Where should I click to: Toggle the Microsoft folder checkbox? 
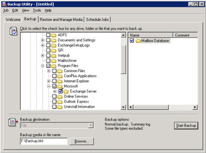[x=54, y=86]
